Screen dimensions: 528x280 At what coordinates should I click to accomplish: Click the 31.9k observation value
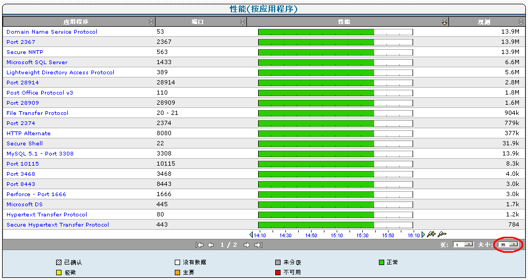pos(511,143)
